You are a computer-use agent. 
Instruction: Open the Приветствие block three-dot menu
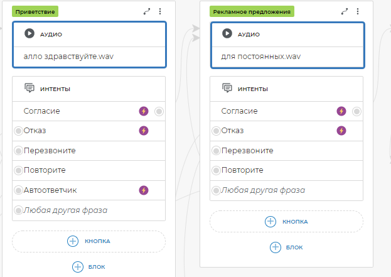pyautogui.click(x=159, y=11)
